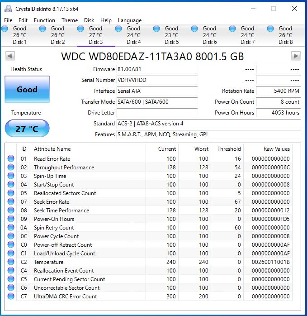Open the File menu
The height and width of the screenshot is (316, 307).
click(x=8, y=20)
